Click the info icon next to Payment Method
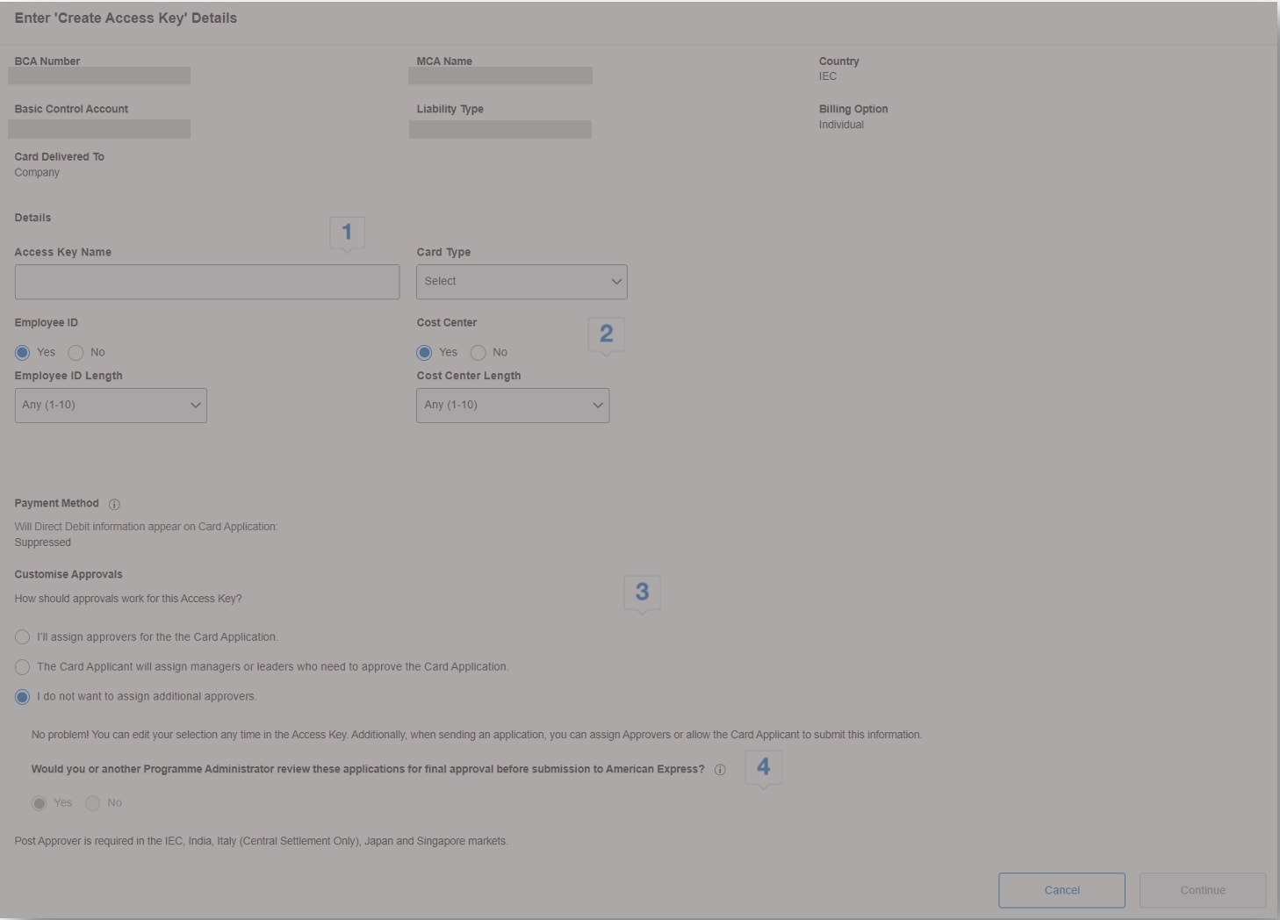Viewport: 1280px width, 920px height. (x=113, y=503)
